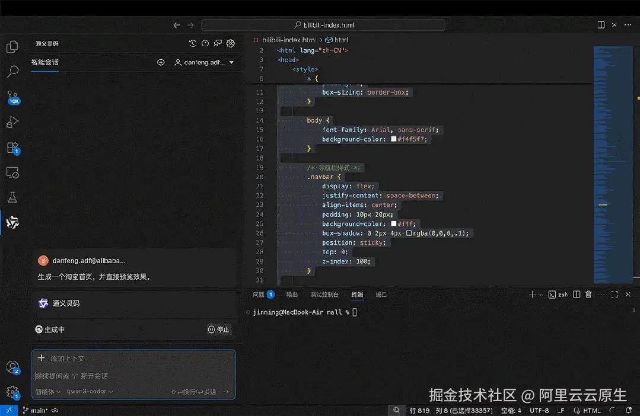Click the send arrow in chat input
This screenshot has height=416, width=640.
click(227, 392)
